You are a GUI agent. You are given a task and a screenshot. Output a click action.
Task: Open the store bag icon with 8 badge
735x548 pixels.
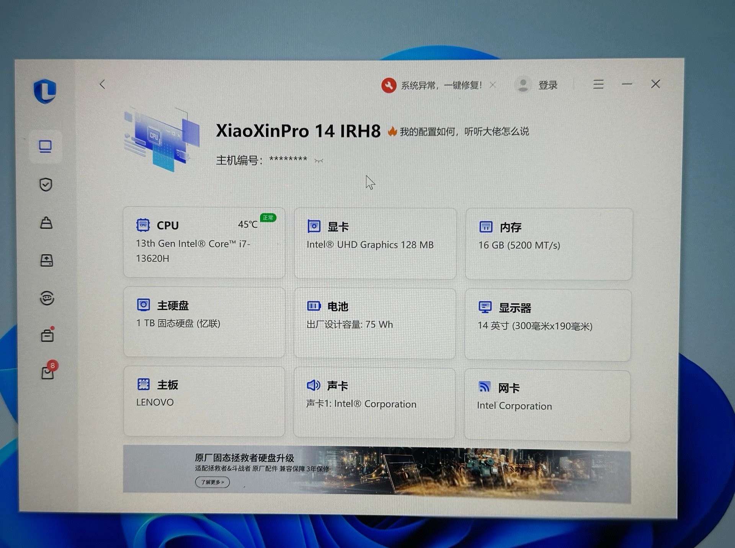click(x=48, y=372)
